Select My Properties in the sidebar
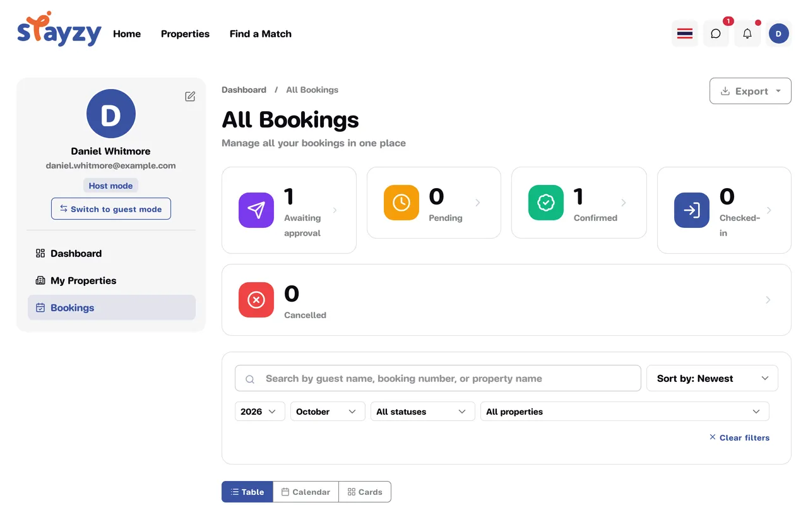Image resolution: width=808 pixels, height=505 pixels. tap(112, 280)
